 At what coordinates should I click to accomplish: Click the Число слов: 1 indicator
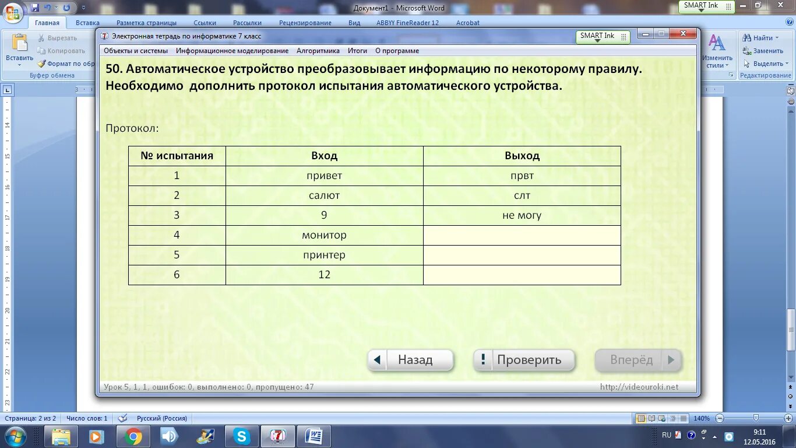[x=87, y=418]
